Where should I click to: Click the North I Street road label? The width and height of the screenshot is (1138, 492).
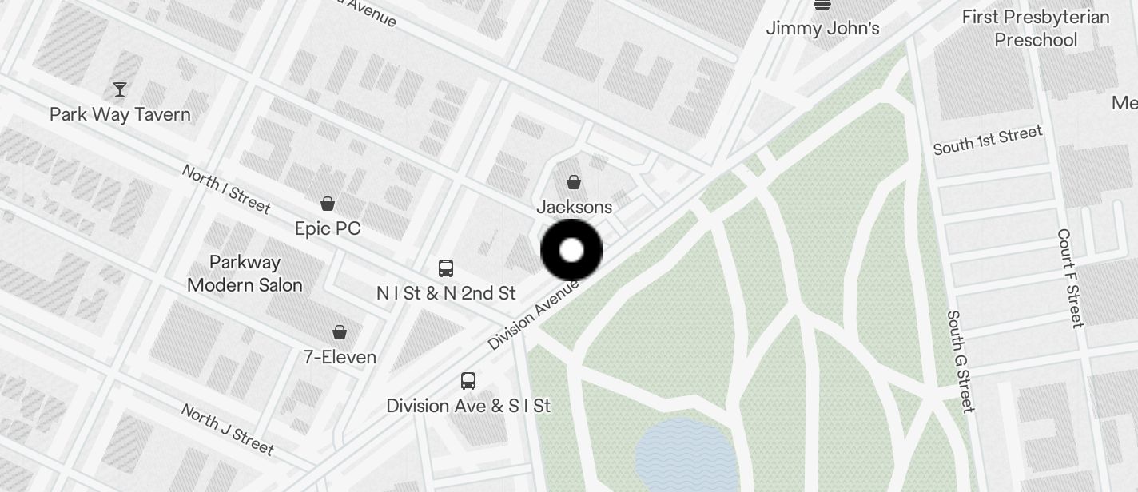226,188
